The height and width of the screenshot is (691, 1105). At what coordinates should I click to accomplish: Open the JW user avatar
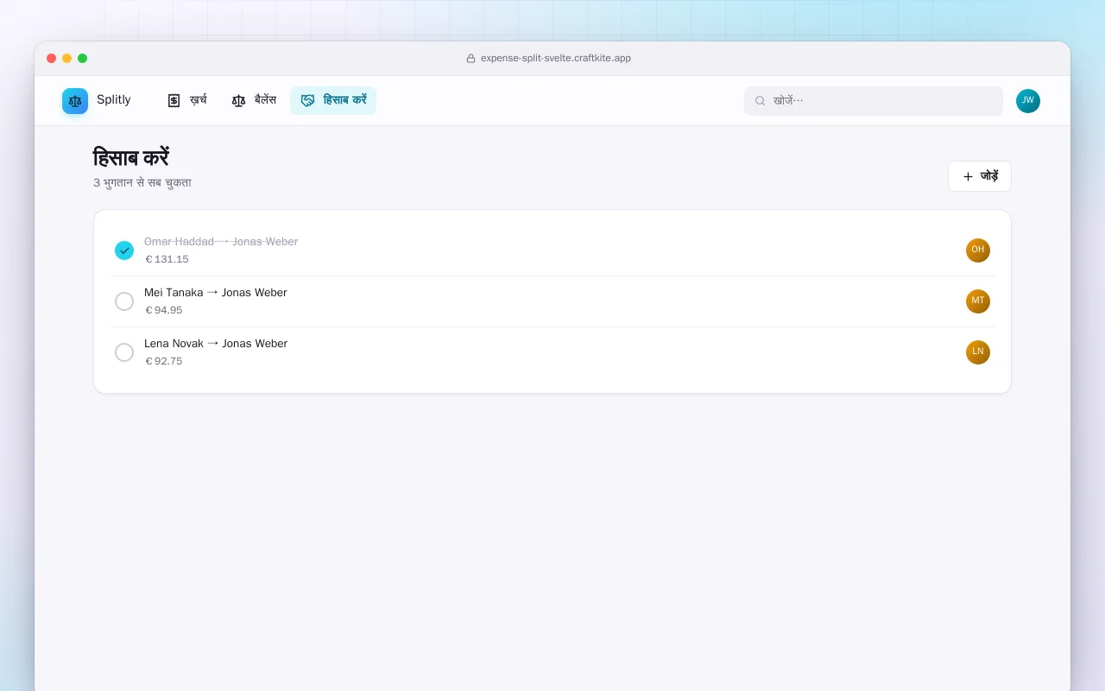1028,101
